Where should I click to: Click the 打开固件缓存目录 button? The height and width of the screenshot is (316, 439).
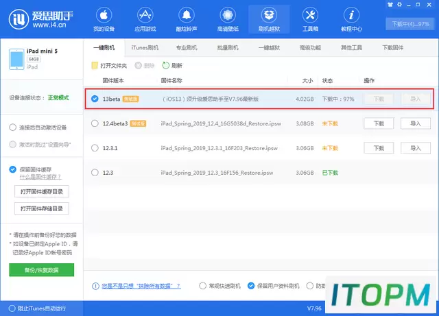tap(42, 191)
